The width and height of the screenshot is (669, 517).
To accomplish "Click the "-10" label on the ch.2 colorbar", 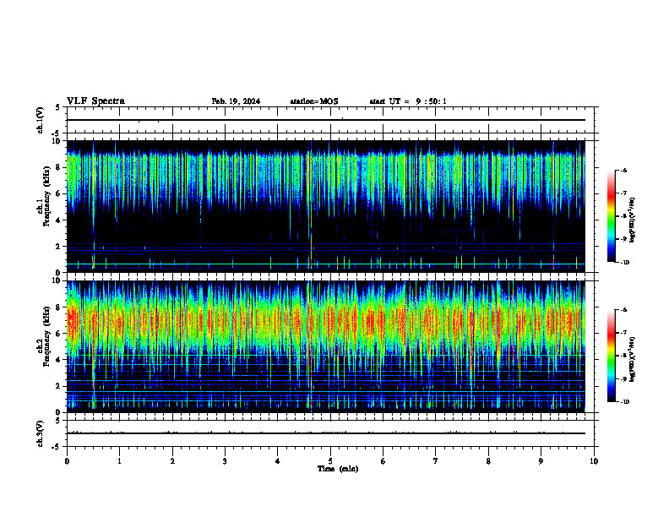I will pos(624,402).
